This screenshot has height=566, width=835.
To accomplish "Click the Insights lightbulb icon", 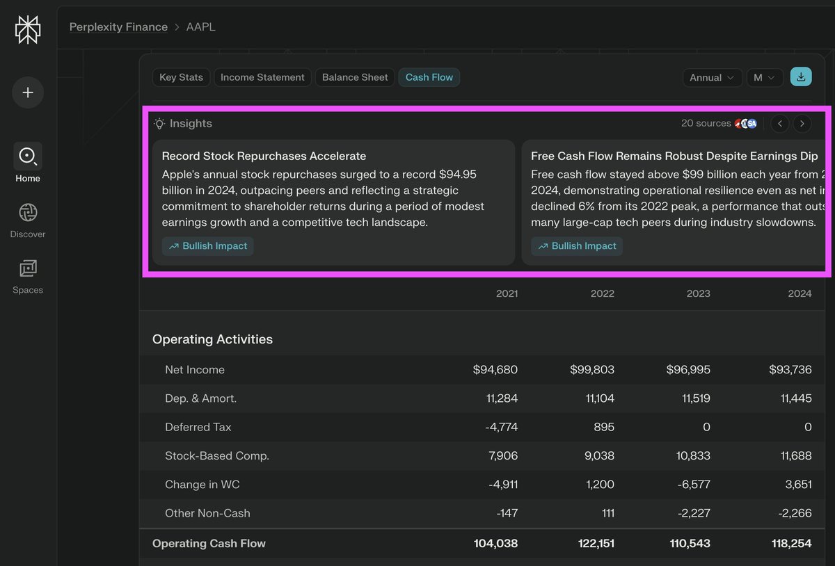I will pyautogui.click(x=160, y=123).
